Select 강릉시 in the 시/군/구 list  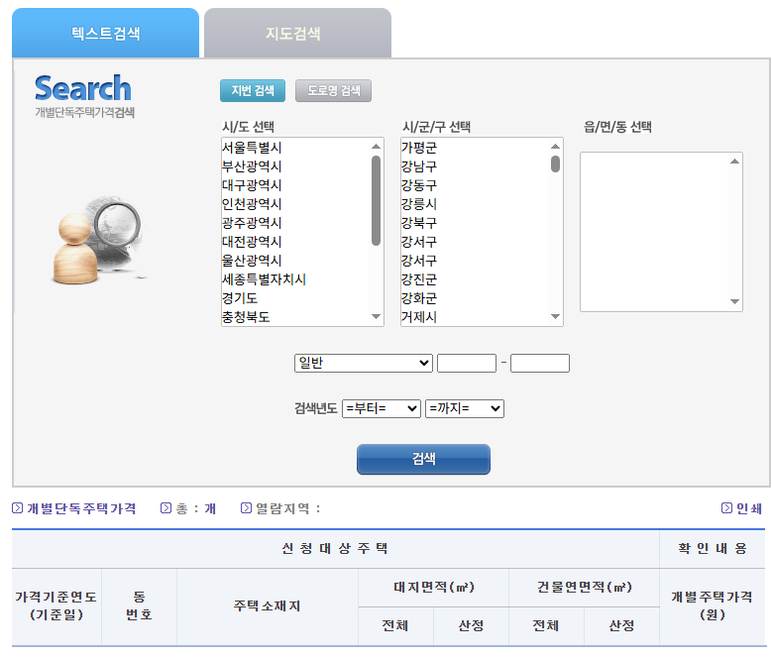pos(475,204)
